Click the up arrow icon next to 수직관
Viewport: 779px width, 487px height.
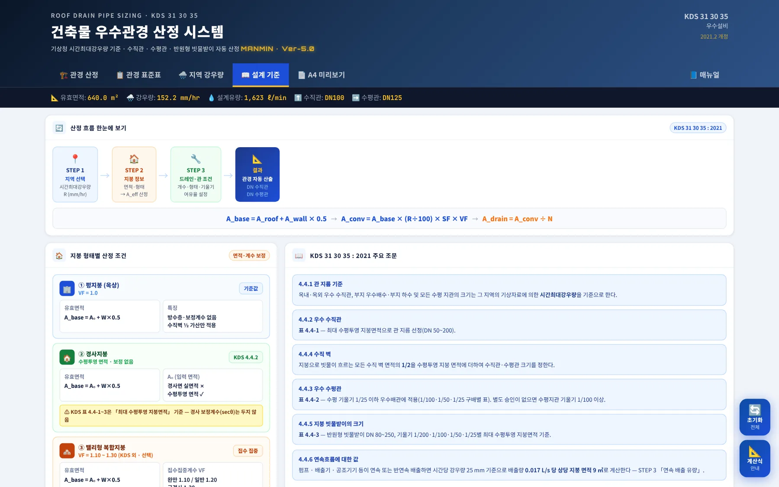[x=298, y=98]
